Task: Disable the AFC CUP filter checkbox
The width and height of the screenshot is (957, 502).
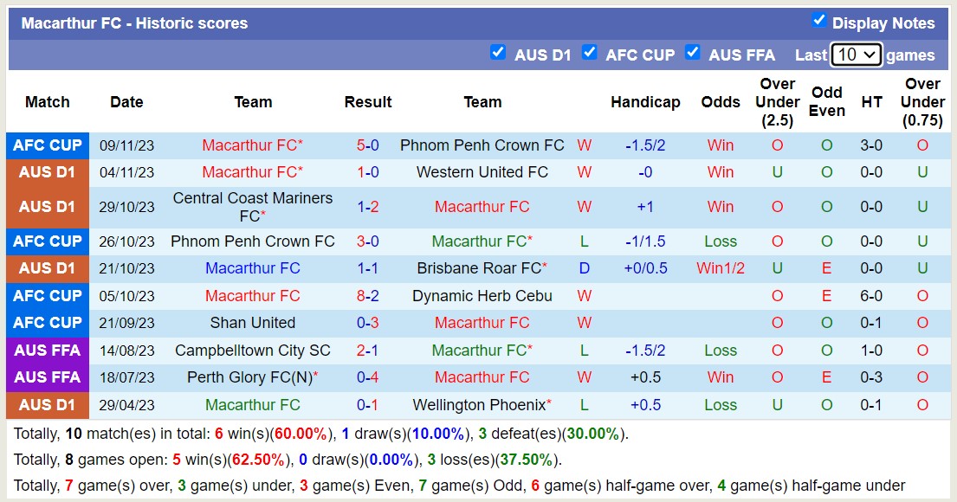Action: (590, 53)
